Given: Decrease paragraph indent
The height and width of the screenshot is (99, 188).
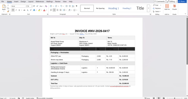Looking at the screenshot, I should click(x=67, y=6).
